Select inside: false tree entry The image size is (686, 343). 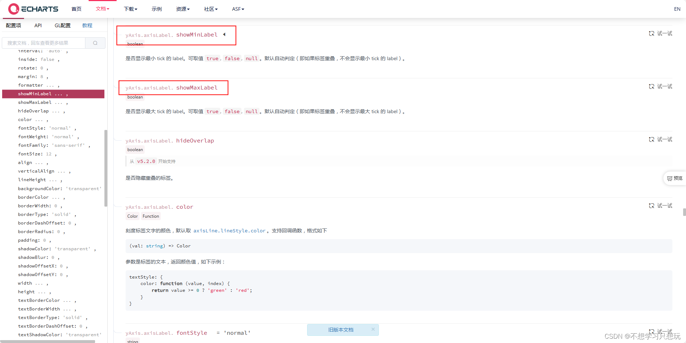[39, 59]
